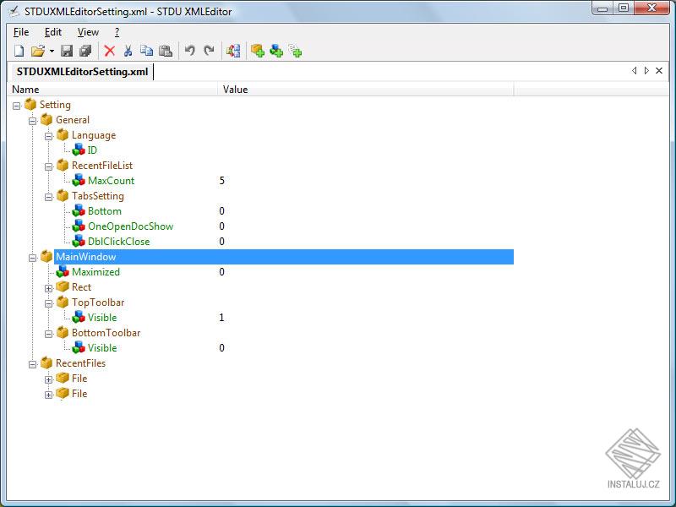Expand the second File node

49,395
